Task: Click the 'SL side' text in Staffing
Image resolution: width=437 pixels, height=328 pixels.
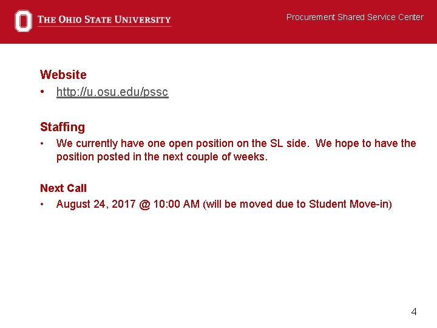Action: point(288,143)
